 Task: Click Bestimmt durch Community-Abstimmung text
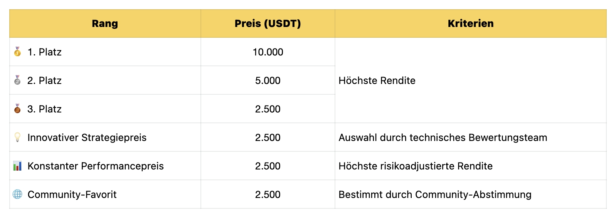pyautogui.click(x=435, y=195)
